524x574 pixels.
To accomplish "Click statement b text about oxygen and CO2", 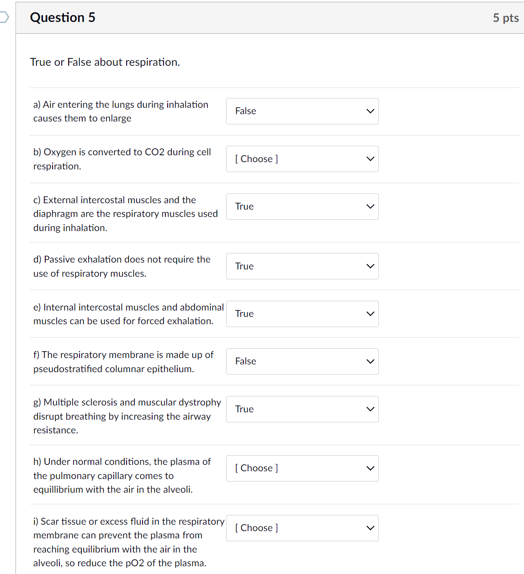I will click(122, 159).
